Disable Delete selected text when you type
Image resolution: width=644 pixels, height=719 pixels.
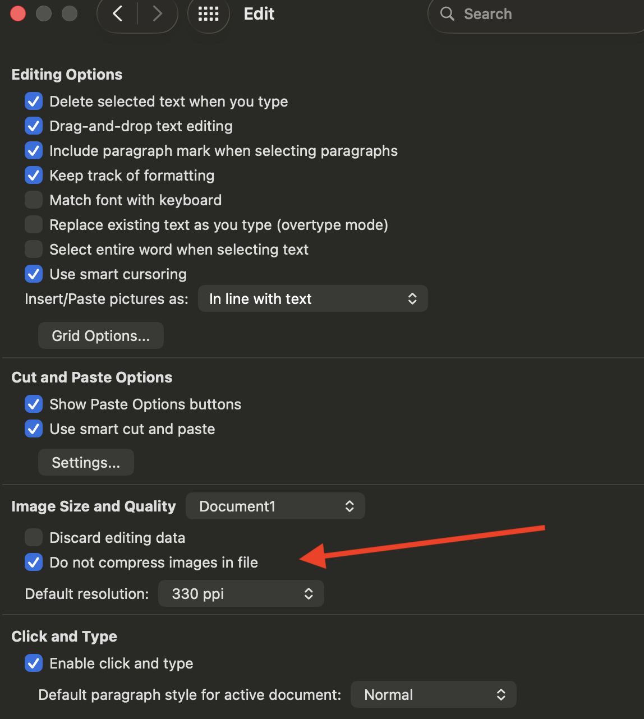click(34, 102)
